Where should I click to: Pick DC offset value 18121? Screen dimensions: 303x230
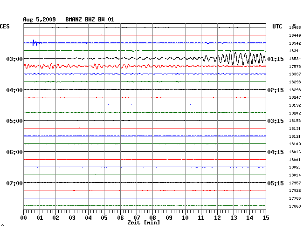click(x=295, y=136)
